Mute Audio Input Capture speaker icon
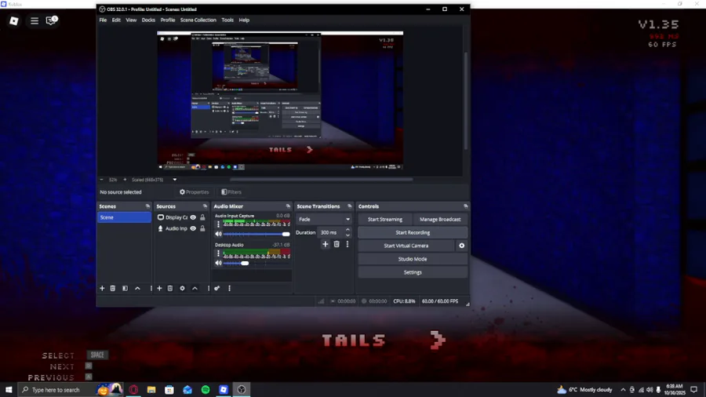This screenshot has width=706, height=397. (218, 234)
